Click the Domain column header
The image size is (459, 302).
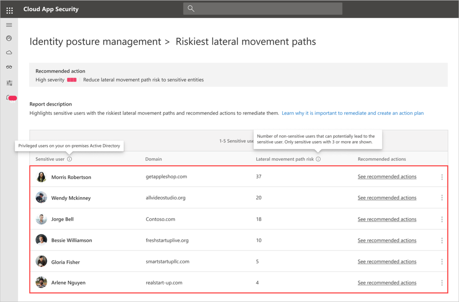tap(153, 159)
